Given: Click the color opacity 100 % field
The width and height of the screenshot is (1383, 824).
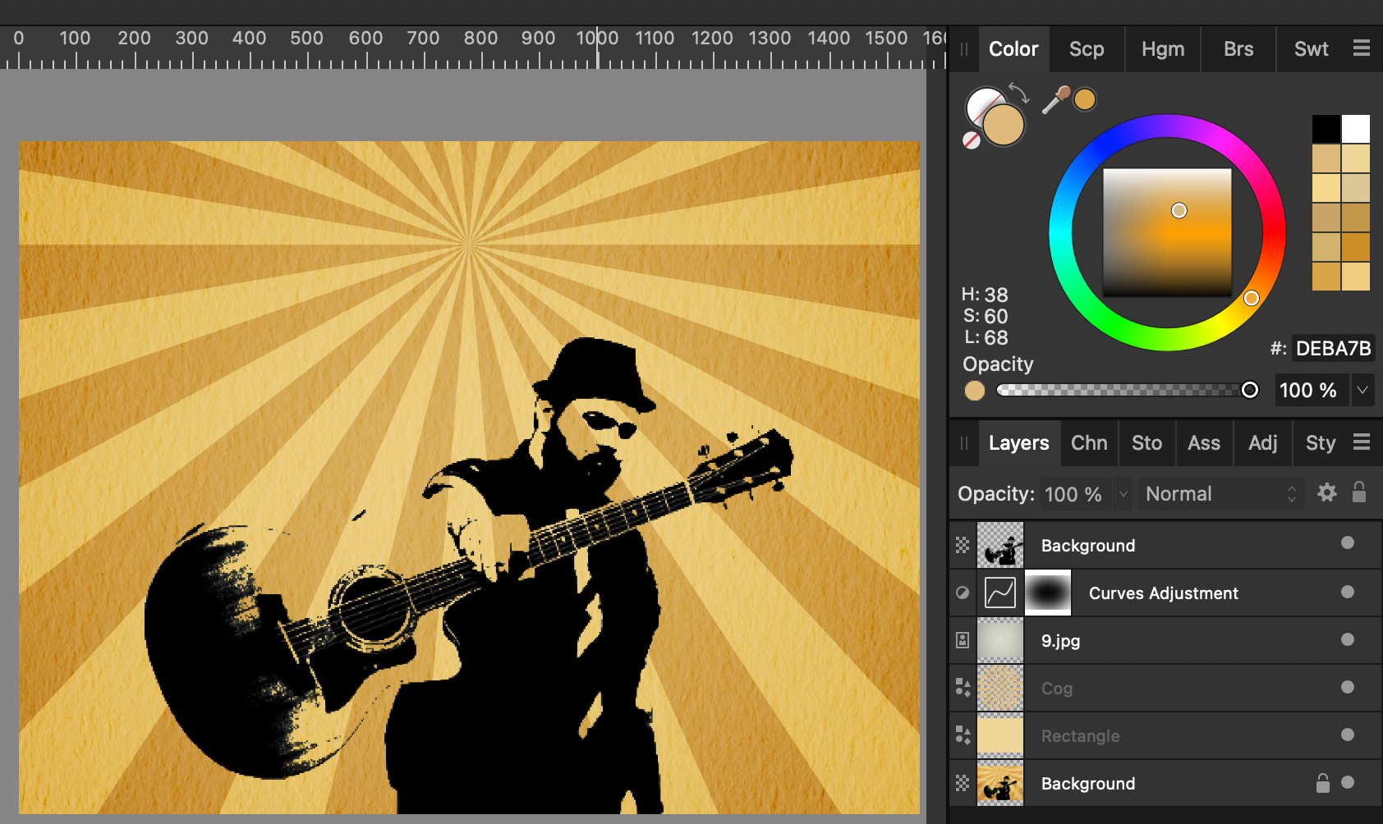Looking at the screenshot, I should 1311,390.
